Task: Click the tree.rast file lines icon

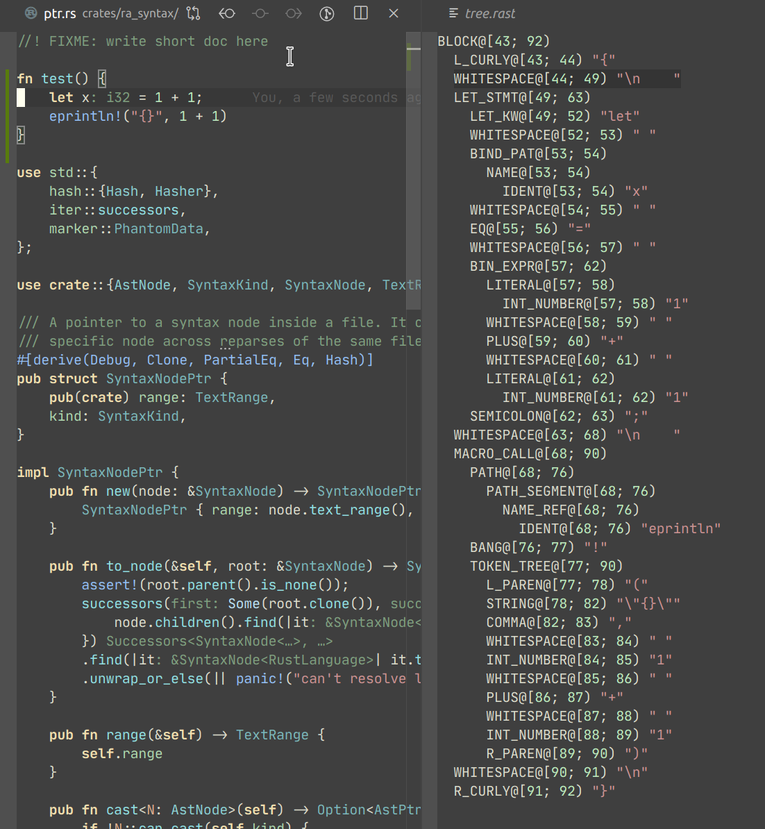Action: pos(453,13)
